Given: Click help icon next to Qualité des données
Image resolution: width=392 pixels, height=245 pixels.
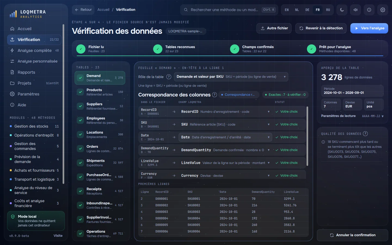Looking at the screenshot, I should click(365, 134).
